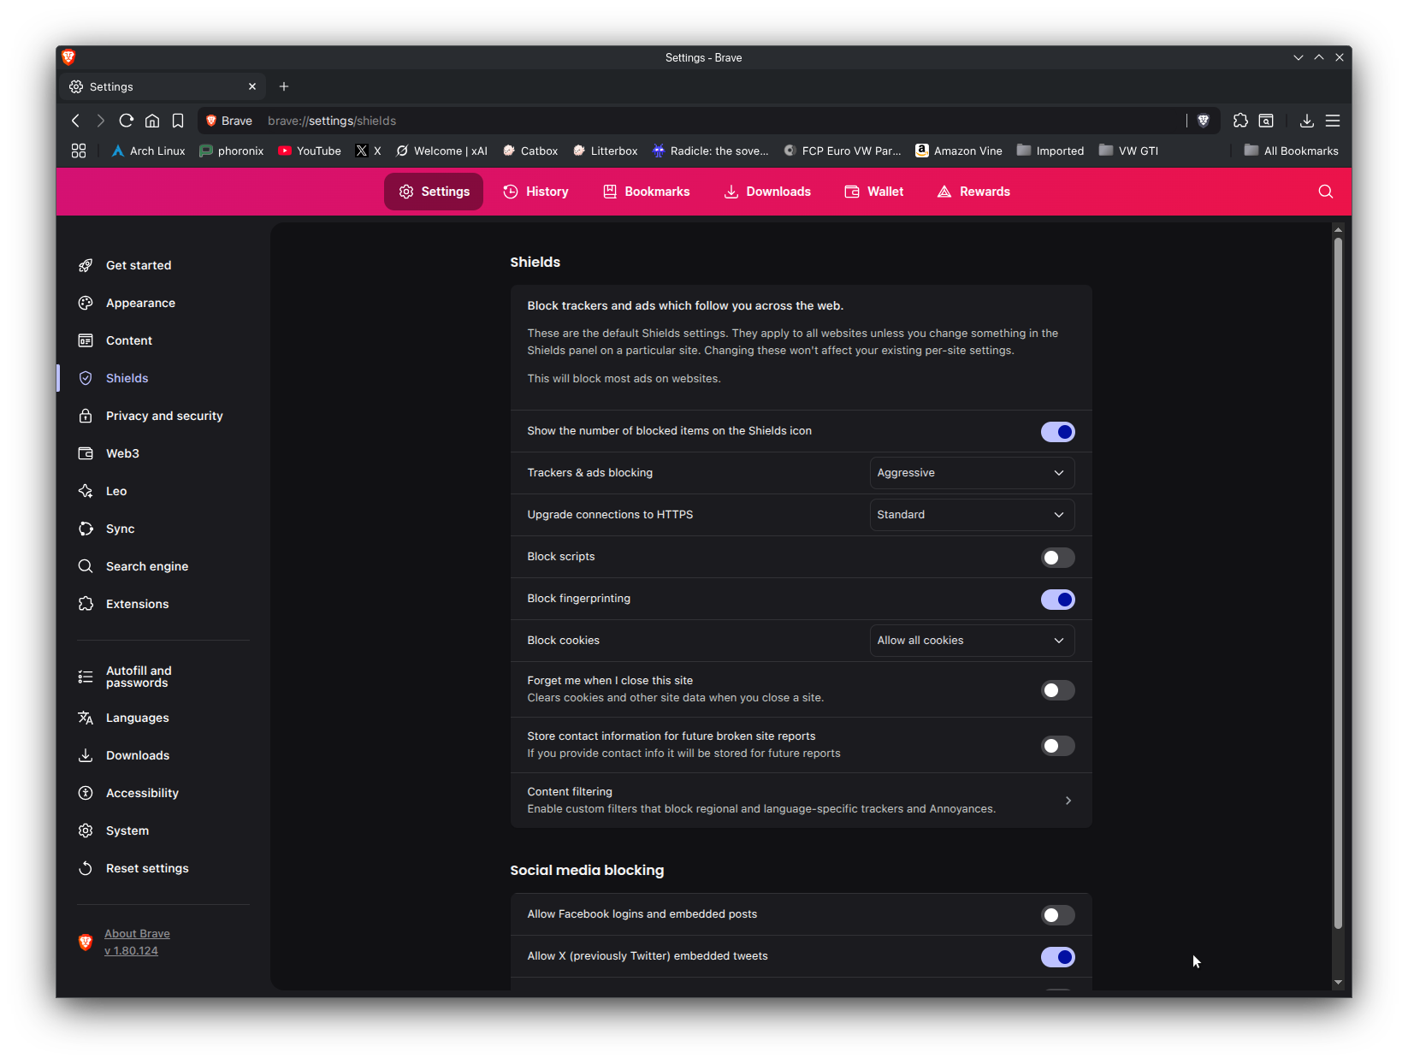Open Upgrade connections to HTTPS dropdown
This screenshot has height=1064, width=1408.
tap(972, 515)
